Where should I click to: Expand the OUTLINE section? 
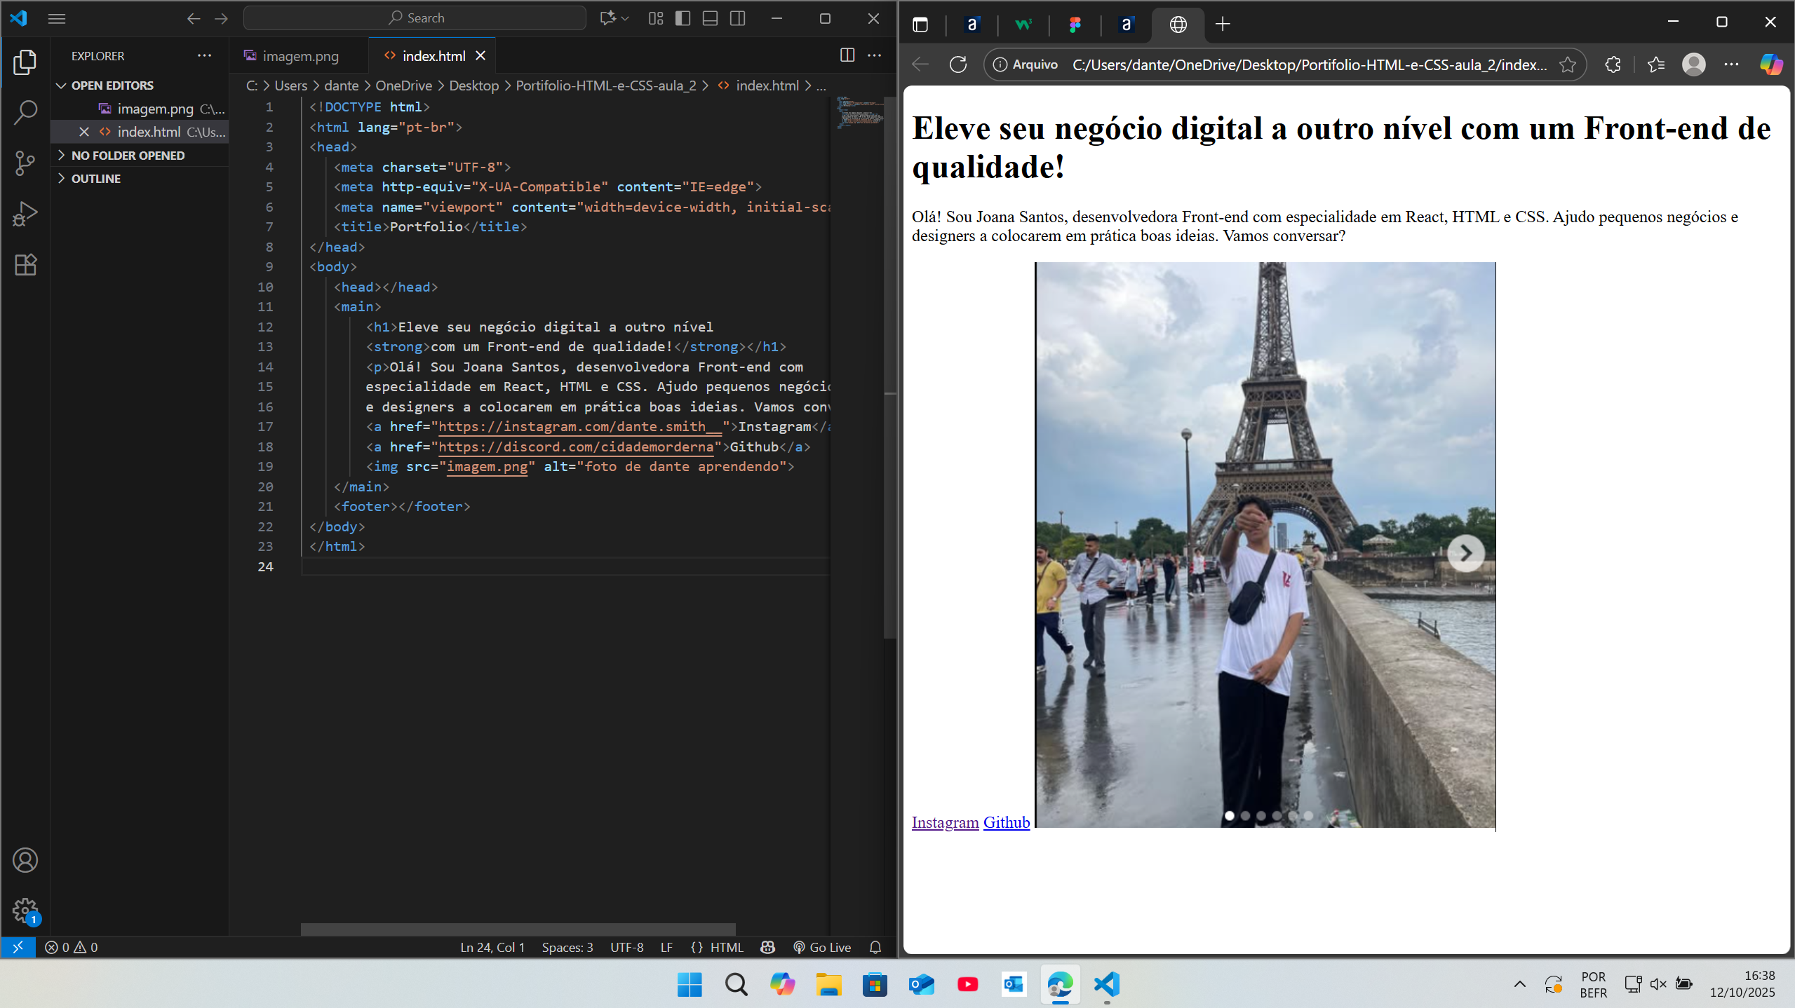tap(61, 178)
